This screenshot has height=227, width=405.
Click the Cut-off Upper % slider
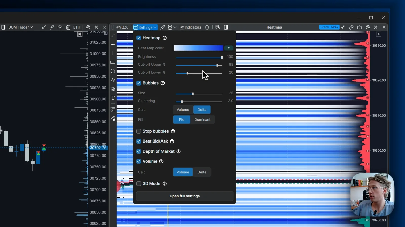[x=199, y=65]
